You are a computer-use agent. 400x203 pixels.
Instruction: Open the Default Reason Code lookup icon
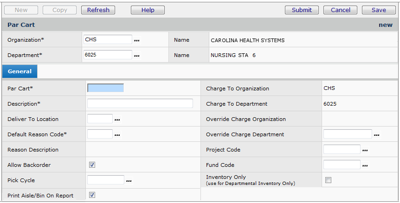(x=117, y=135)
